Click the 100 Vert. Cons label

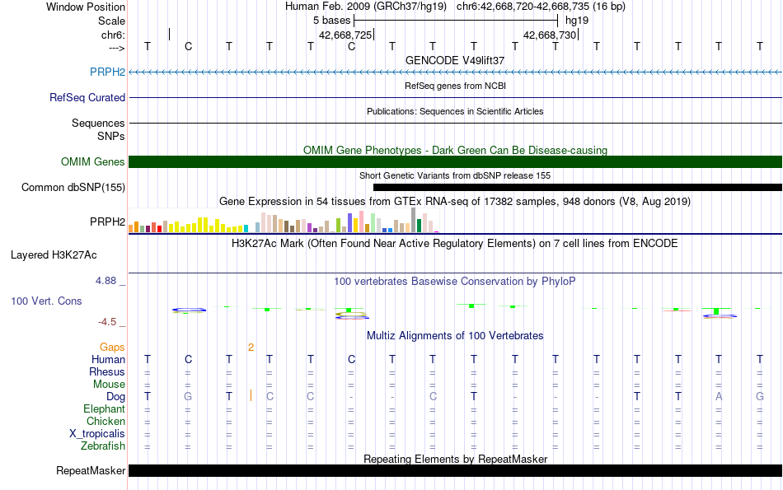point(46,301)
